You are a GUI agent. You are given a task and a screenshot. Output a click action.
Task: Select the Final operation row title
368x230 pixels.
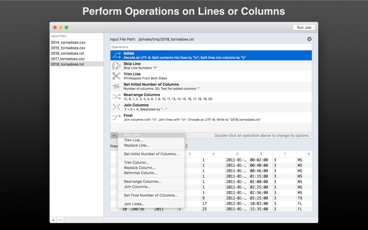pos(128,115)
